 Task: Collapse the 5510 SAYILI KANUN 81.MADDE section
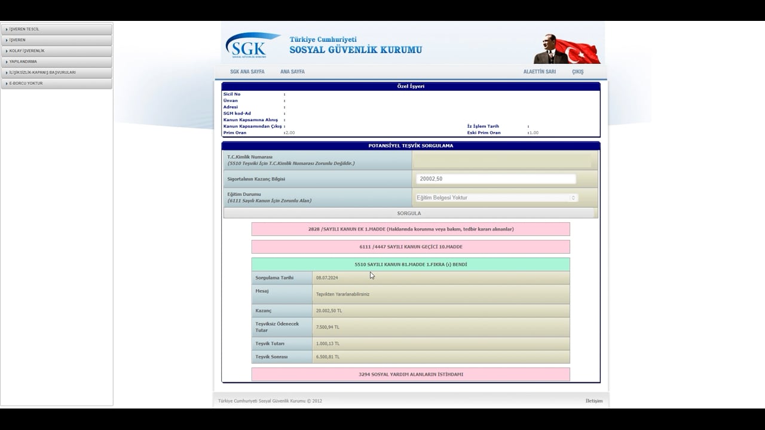[x=411, y=265]
